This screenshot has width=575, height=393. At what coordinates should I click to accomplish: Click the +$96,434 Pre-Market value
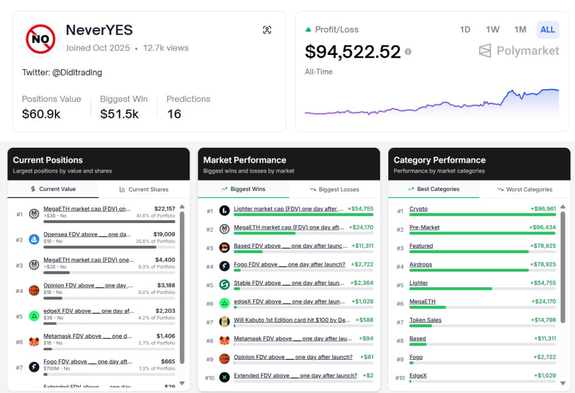pyautogui.click(x=542, y=227)
